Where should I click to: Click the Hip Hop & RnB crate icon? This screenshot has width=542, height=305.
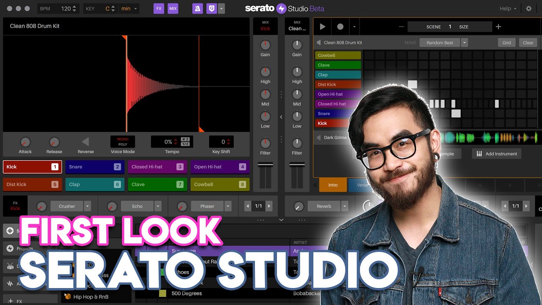tap(67, 297)
